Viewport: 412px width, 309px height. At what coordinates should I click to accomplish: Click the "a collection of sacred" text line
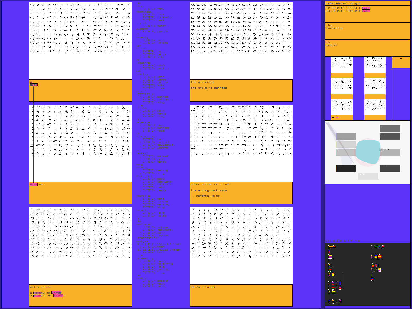(211, 185)
